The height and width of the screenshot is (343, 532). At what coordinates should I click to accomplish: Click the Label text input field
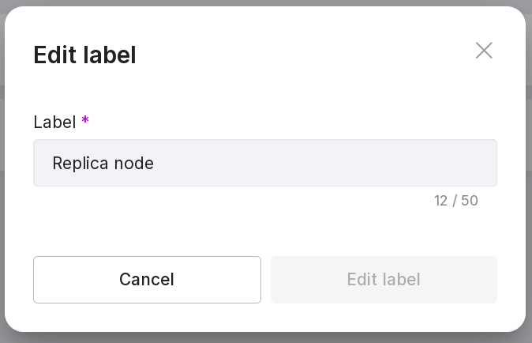[x=264, y=164]
